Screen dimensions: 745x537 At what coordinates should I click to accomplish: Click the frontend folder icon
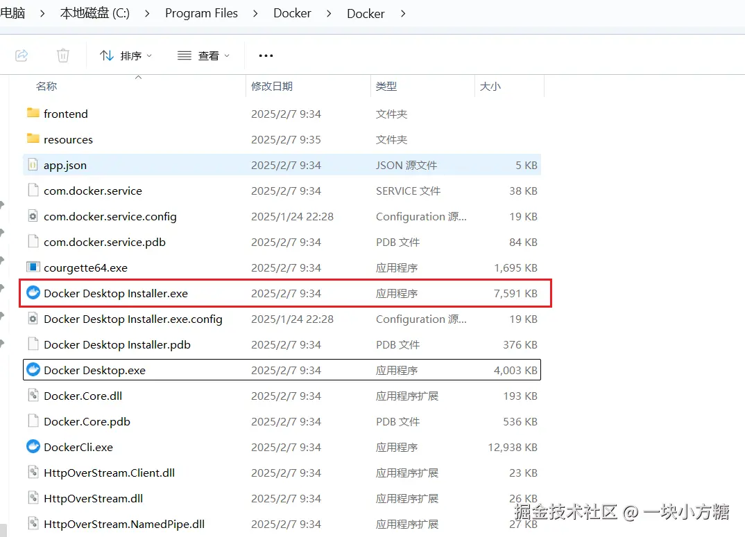[33, 113]
